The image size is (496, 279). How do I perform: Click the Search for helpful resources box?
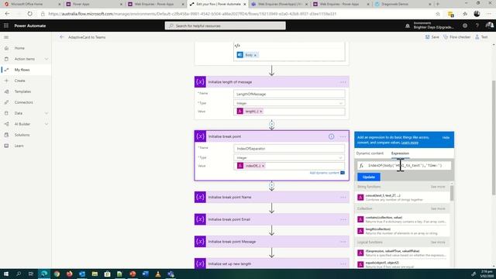click(x=226, y=26)
